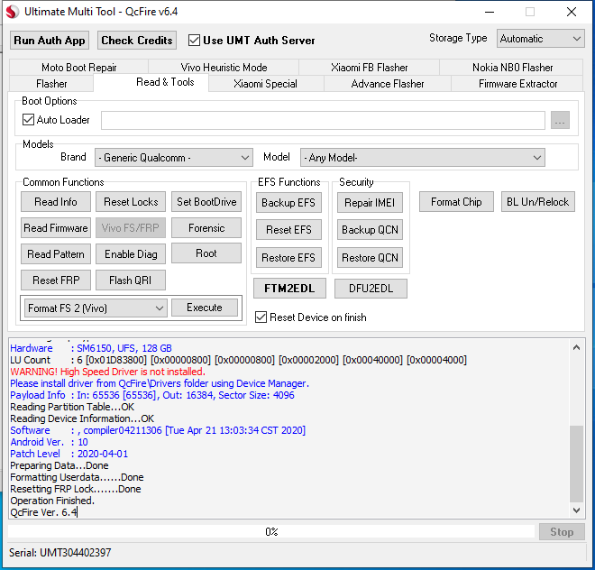Click the Reset FRP button
595x570 pixels.
coord(56,280)
